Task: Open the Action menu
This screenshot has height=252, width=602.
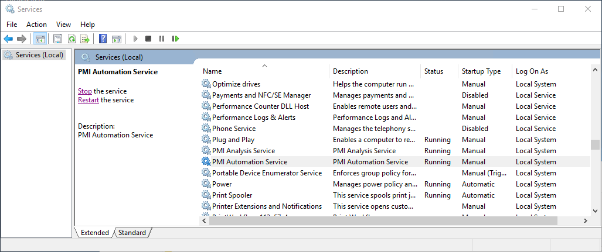Action: pos(36,25)
